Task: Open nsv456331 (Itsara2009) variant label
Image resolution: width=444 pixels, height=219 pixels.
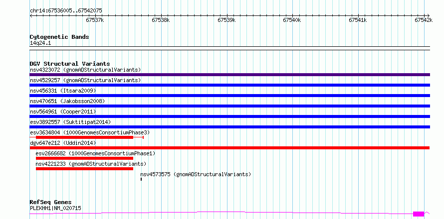Action: pyautogui.click(x=63, y=91)
